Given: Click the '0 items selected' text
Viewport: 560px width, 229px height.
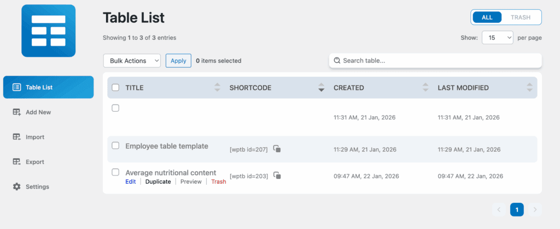Looking at the screenshot, I should coord(219,61).
